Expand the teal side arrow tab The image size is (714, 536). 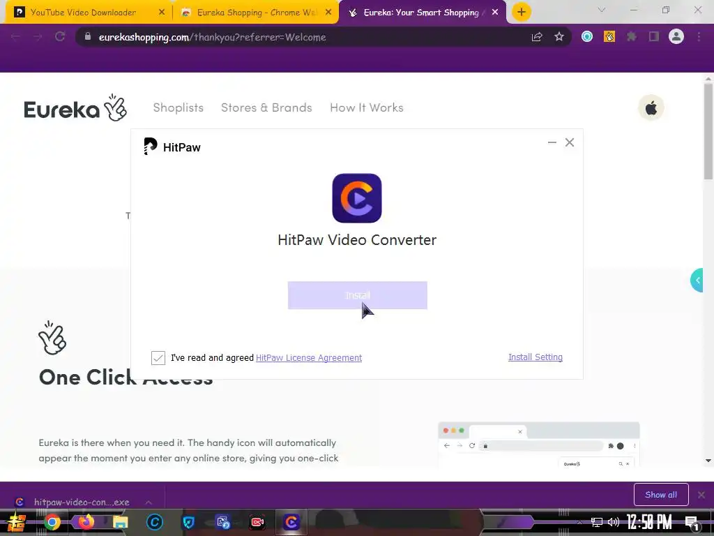point(697,281)
